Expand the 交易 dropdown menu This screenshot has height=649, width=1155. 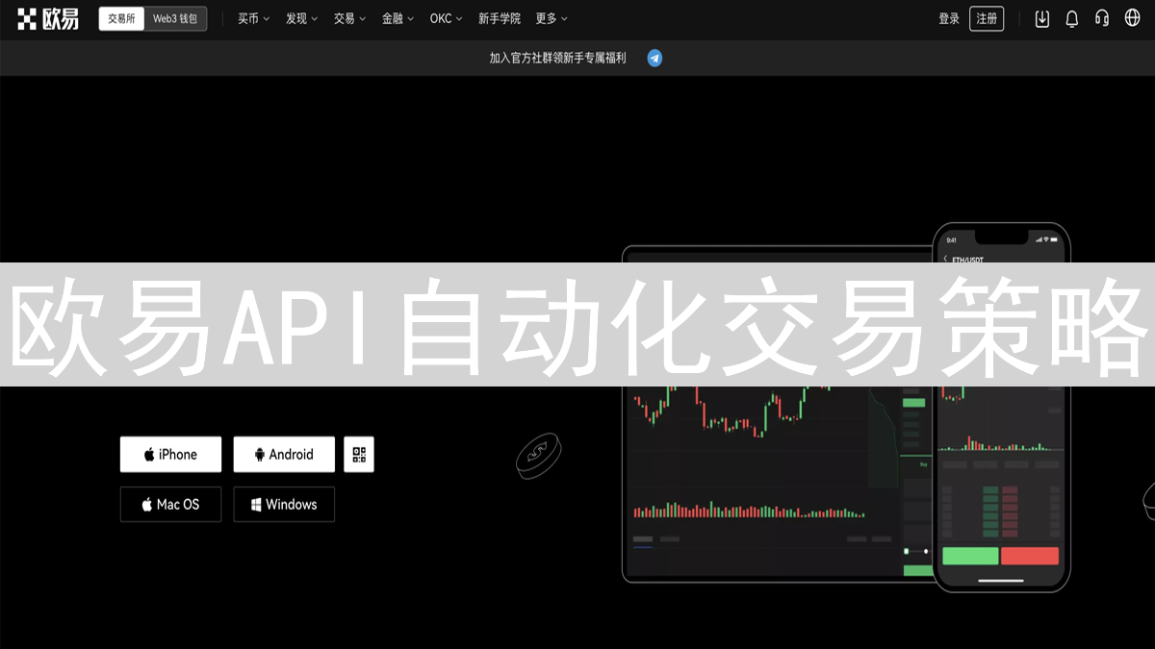pyautogui.click(x=350, y=18)
